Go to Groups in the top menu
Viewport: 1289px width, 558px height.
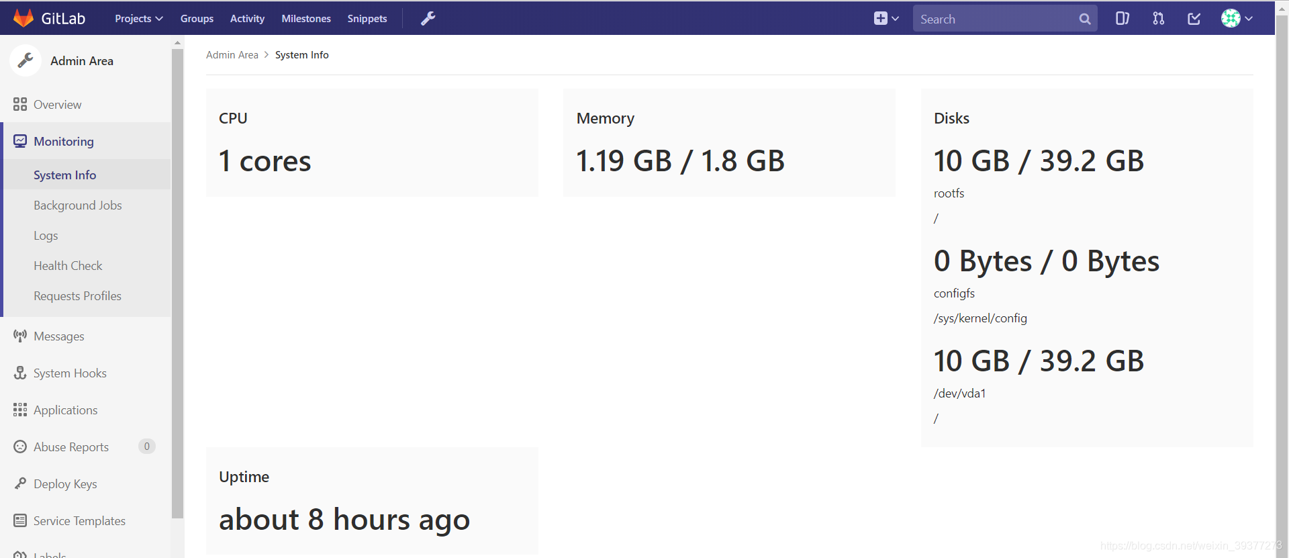(197, 19)
